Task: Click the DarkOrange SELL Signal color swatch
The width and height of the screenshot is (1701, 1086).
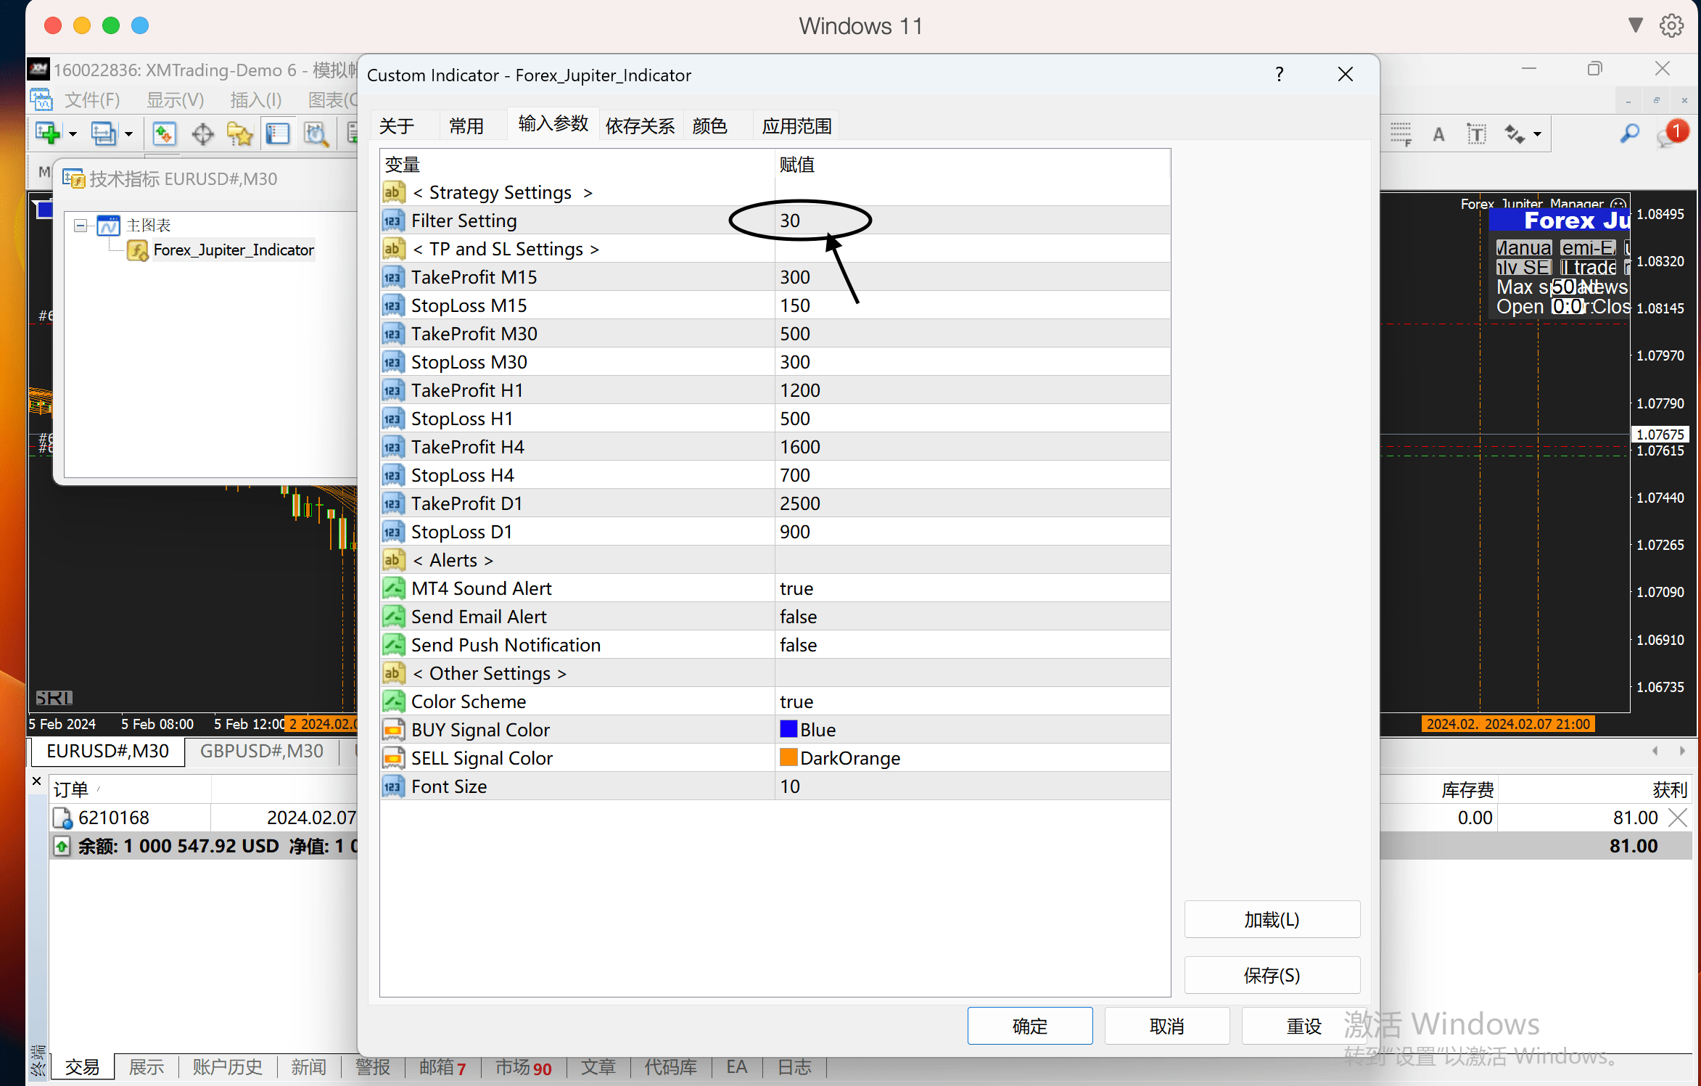Action: pos(788,757)
